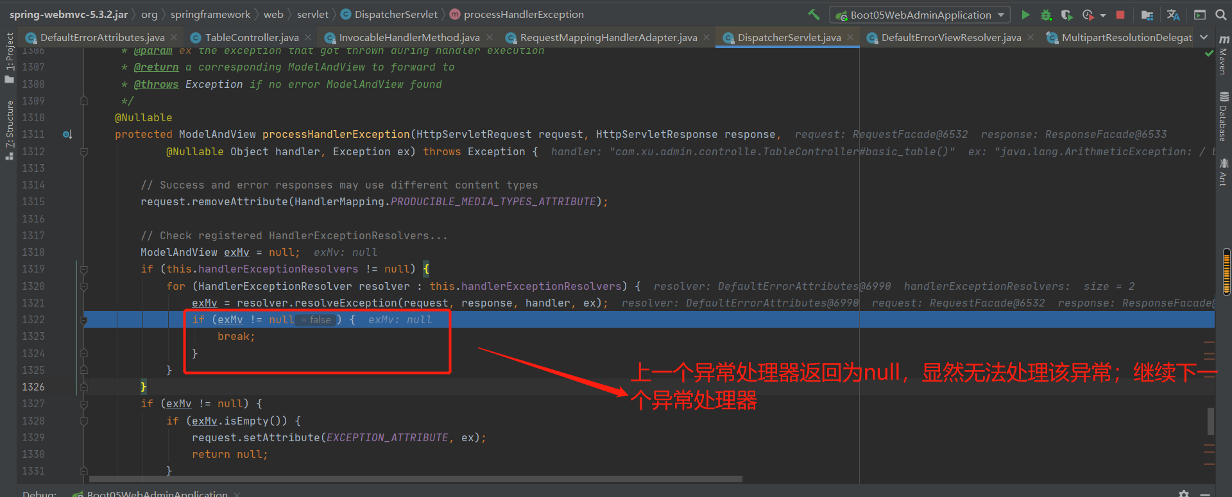The width and height of the screenshot is (1232, 497).
Task: Click the servlet breadcrumb
Action: (312, 14)
